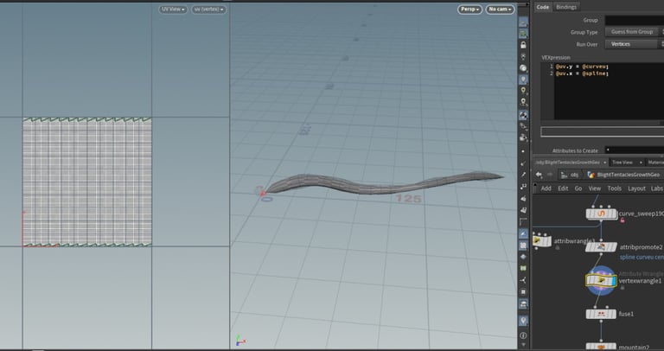Switch to the Tree View tab

click(x=622, y=163)
